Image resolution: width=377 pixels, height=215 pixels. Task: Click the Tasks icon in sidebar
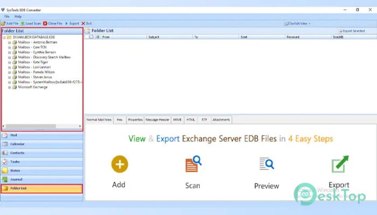tap(5, 162)
